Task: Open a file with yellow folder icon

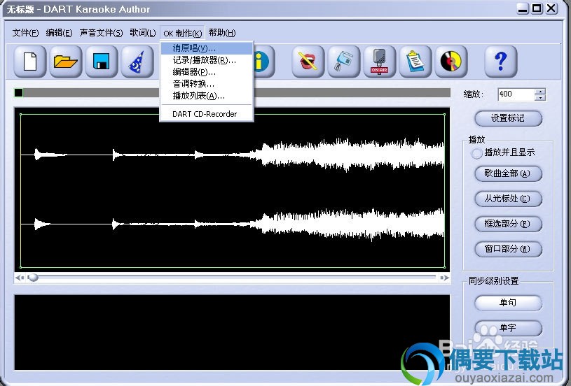Action: coord(66,62)
